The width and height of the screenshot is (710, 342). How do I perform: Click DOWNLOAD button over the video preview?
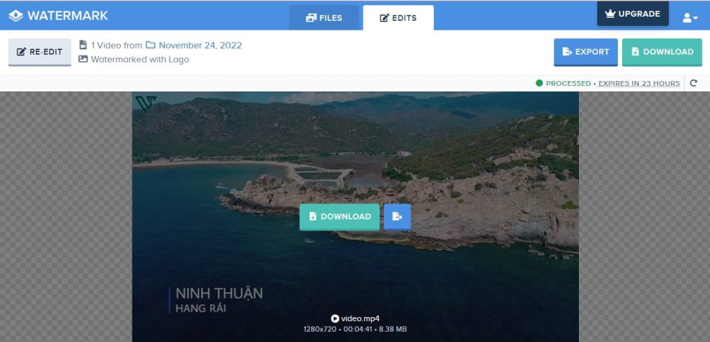[x=339, y=217]
